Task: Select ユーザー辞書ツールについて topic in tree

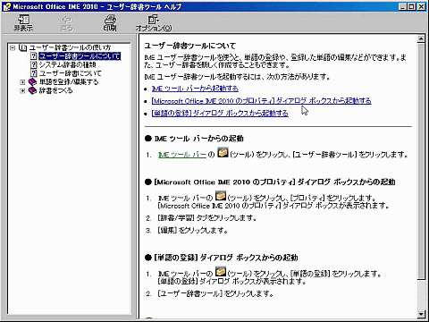Action: click(80, 56)
